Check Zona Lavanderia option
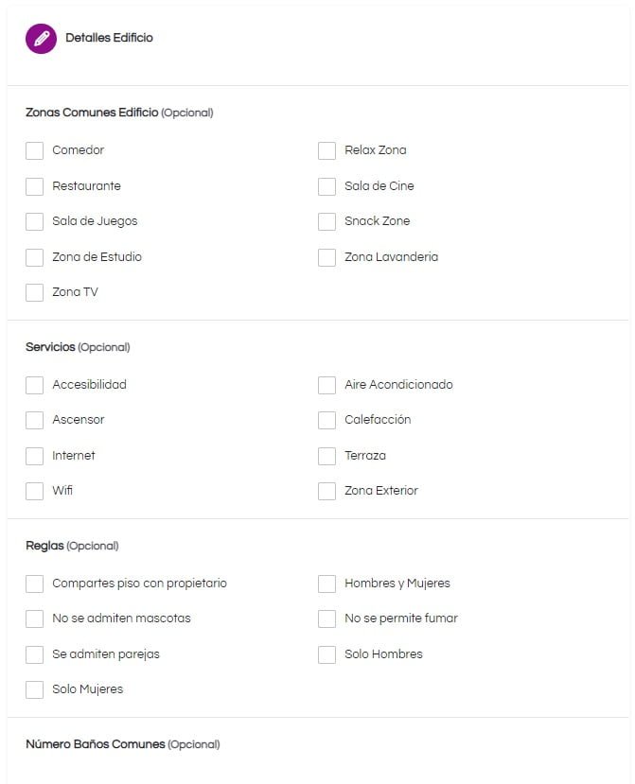 tap(326, 257)
